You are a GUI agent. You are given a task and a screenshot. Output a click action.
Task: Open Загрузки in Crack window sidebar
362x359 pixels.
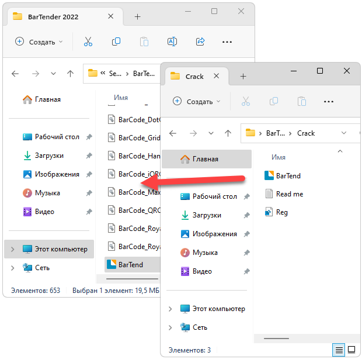click(x=207, y=215)
